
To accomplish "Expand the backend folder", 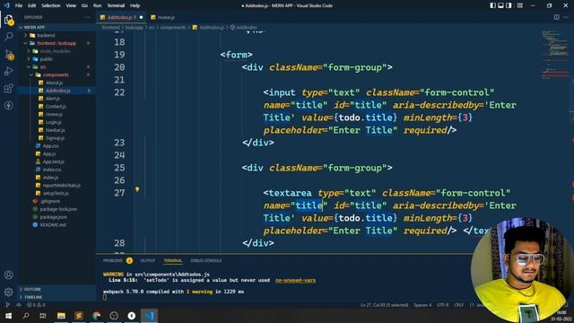I will pyautogui.click(x=46, y=35).
